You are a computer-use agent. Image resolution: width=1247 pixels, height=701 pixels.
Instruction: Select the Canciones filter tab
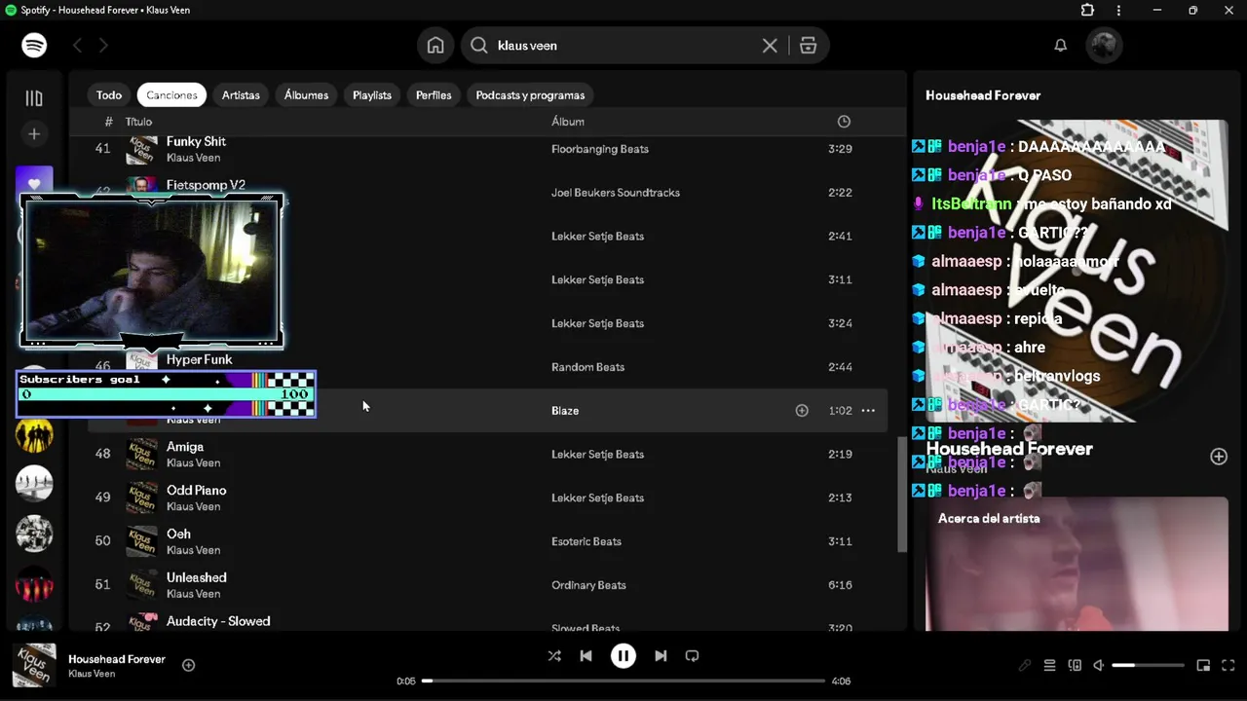[171, 94]
